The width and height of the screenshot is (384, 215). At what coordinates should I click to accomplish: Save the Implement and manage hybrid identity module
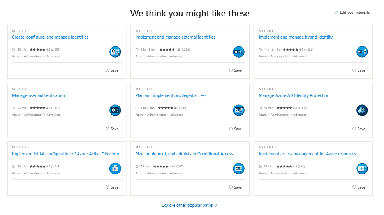359,70
